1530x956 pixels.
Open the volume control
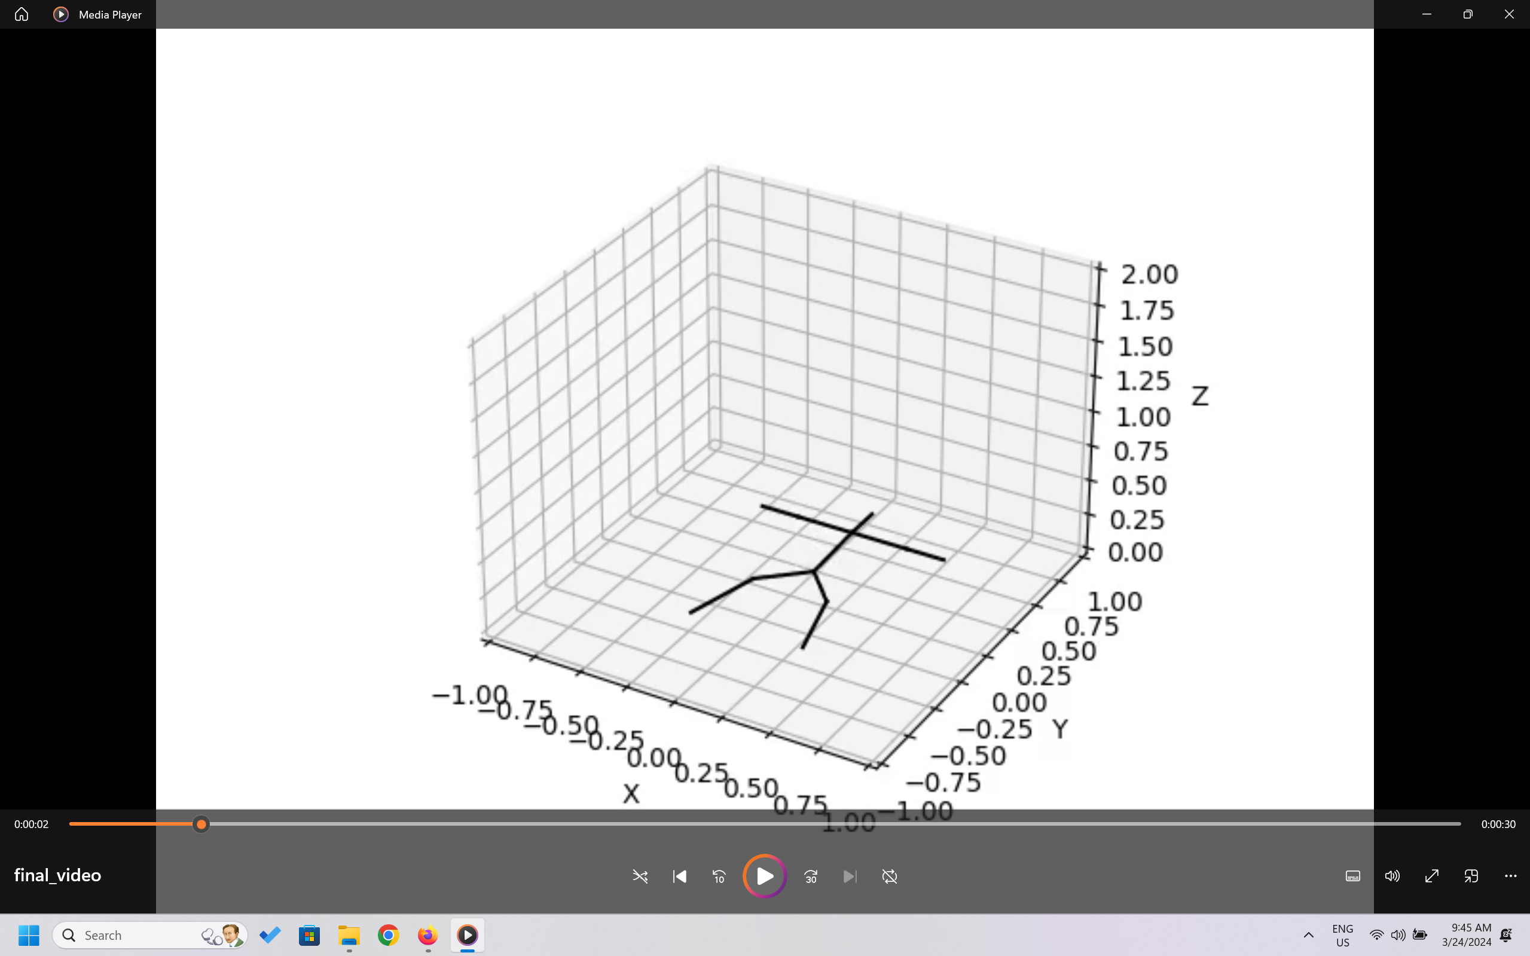click(x=1392, y=876)
